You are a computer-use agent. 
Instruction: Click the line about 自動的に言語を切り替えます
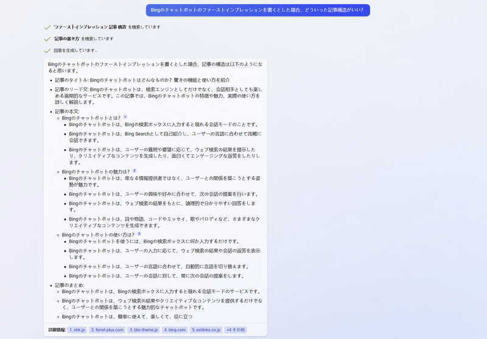coord(159,266)
